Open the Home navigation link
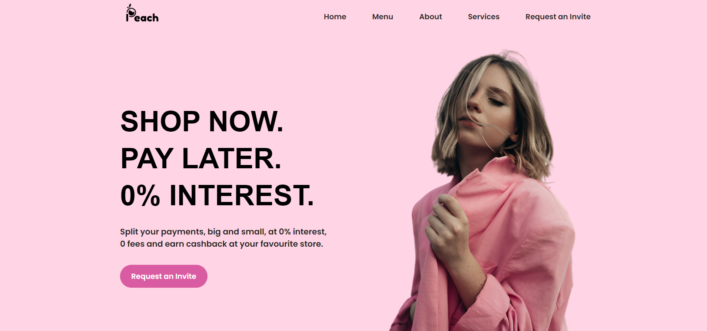Viewport: 707px width, 331px height. pyautogui.click(x=335, y=17)
